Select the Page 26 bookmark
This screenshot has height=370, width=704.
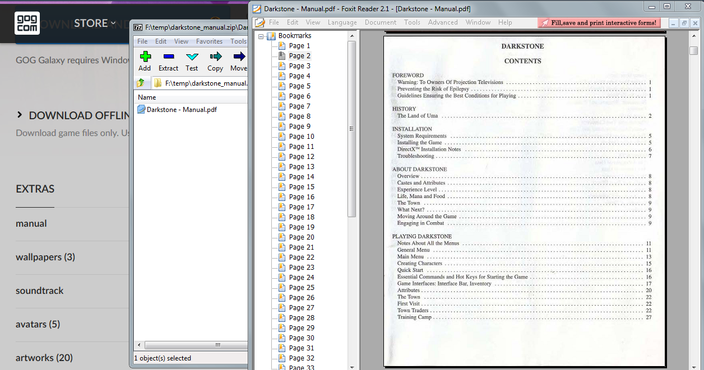302,298
